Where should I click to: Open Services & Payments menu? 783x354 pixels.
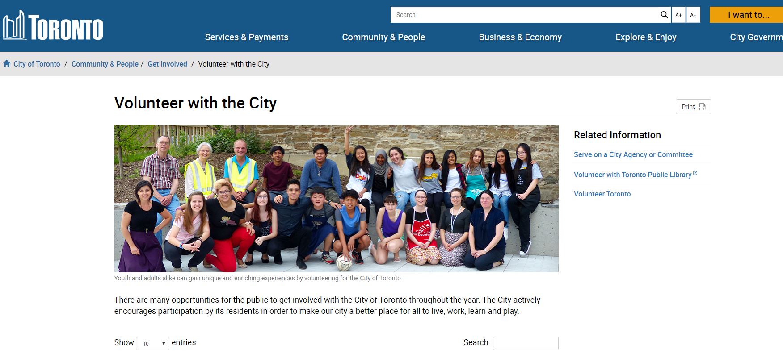pos(246,37)
